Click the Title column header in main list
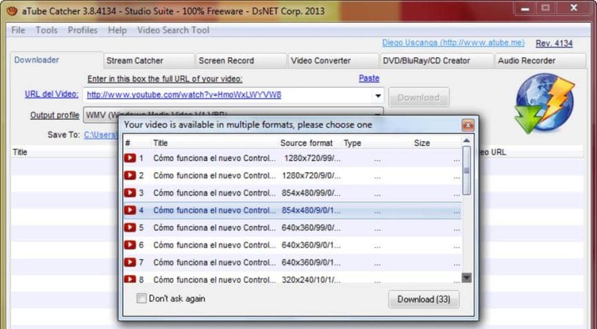The height and width of the screenshot is (329, 597). [20, 152]
